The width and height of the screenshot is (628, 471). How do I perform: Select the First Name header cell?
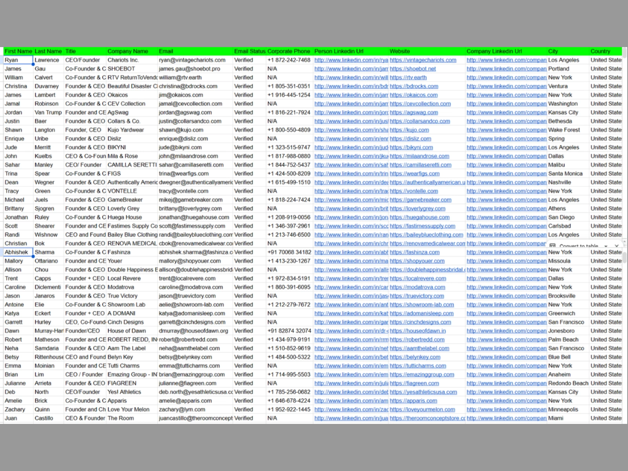[18, 51]
